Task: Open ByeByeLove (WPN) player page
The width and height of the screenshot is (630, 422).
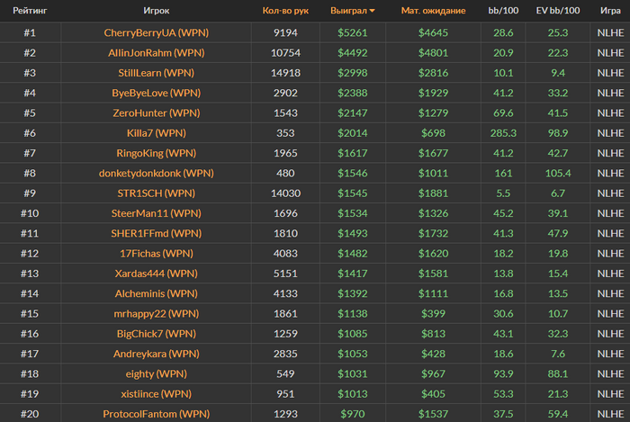Action: tap(157, 93)
